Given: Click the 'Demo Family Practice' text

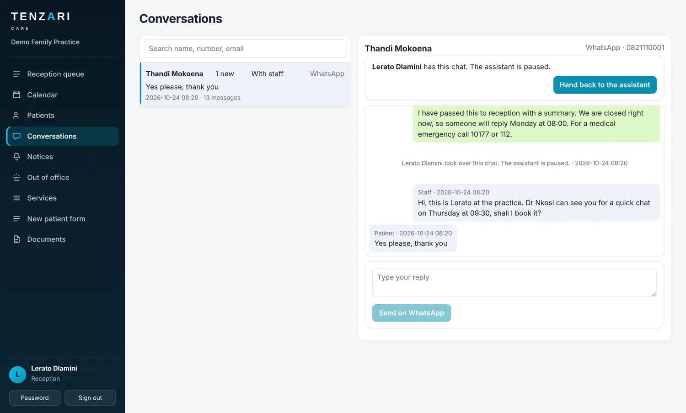Looking at the screenshot, I should coord(45,42).
